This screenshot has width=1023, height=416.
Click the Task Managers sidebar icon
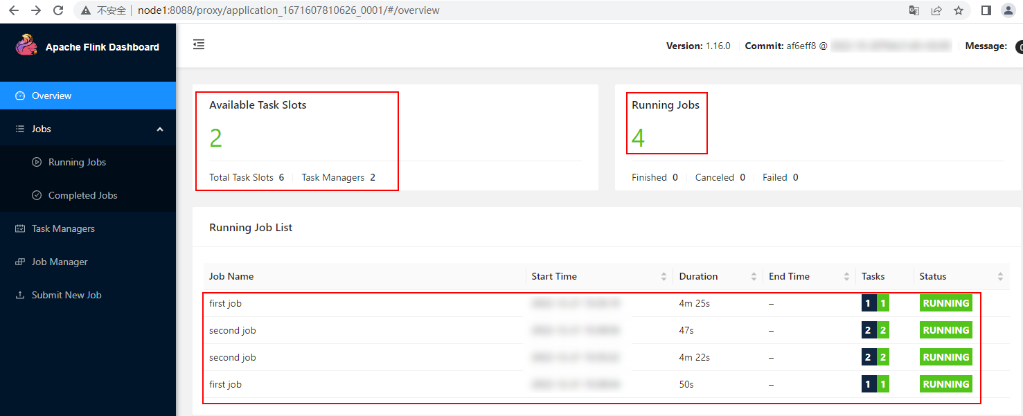click(20, 228)
